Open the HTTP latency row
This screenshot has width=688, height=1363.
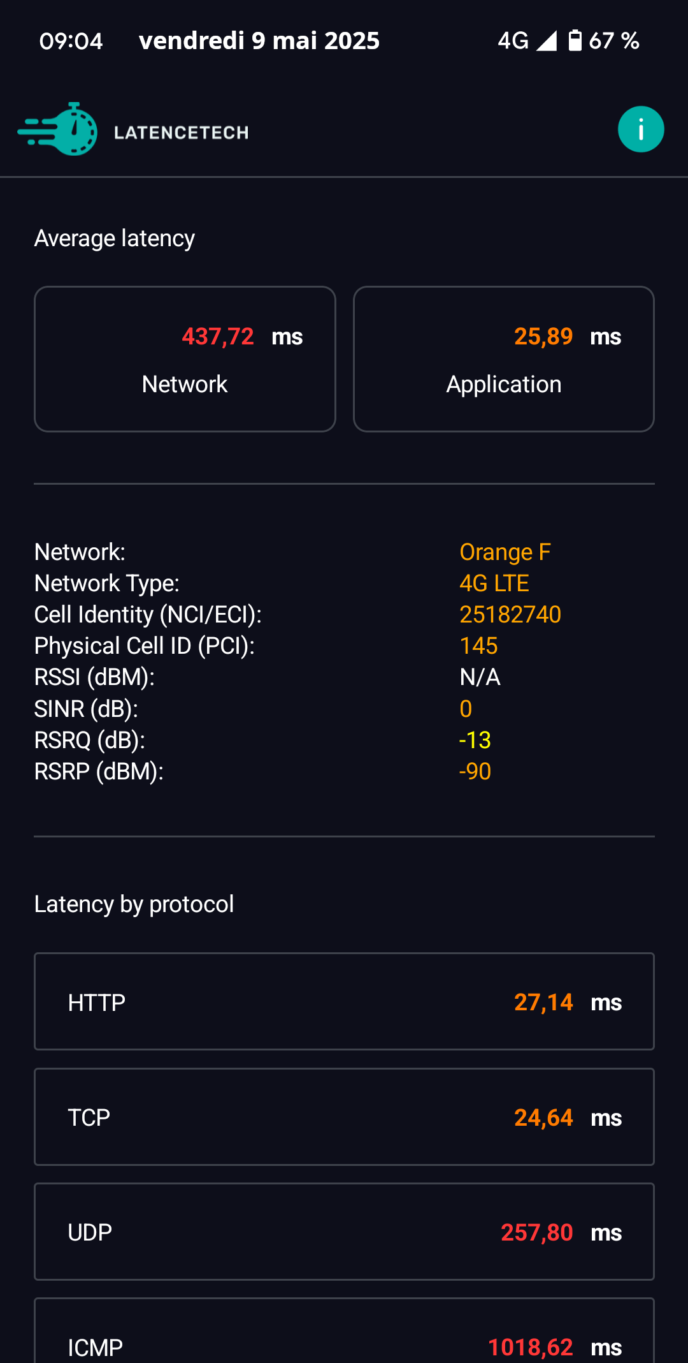(x=344, y=1001)
